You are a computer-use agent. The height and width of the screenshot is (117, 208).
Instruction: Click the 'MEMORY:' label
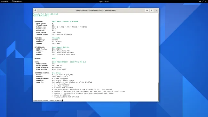click(x=38, y=58)
